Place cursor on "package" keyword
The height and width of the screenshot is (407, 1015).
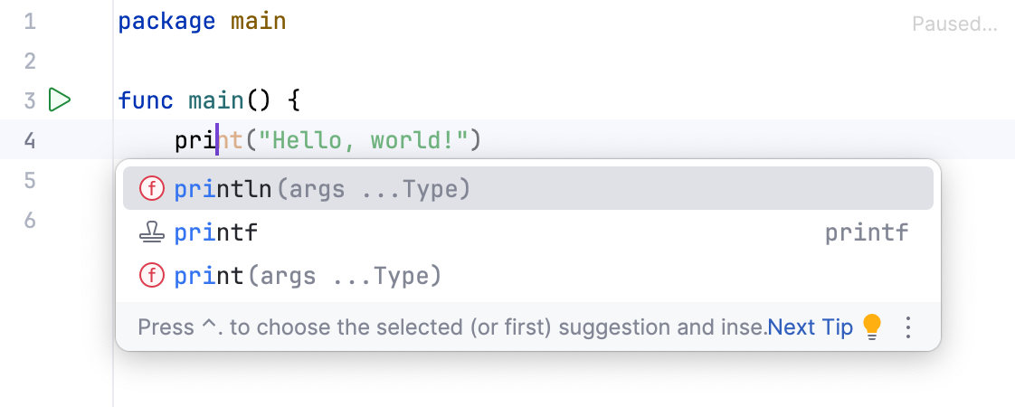[x=166, y=21]
